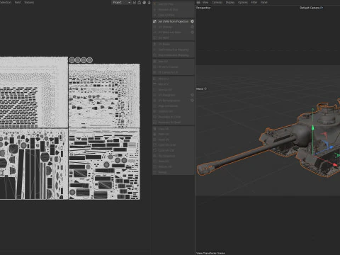Choose the Max UV command
The height and width of the screenshot is (255, 340).
(x=174, y=62)
